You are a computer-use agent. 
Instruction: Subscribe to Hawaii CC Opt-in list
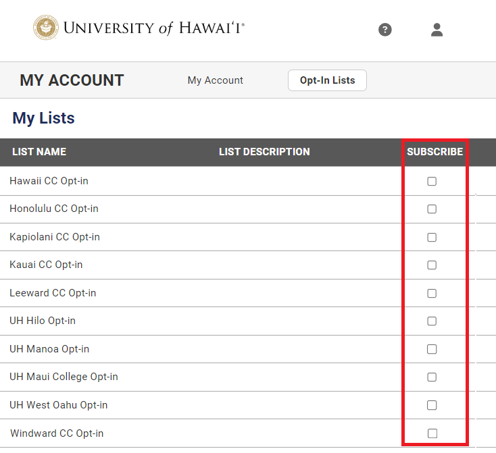[x=432, y=181]
